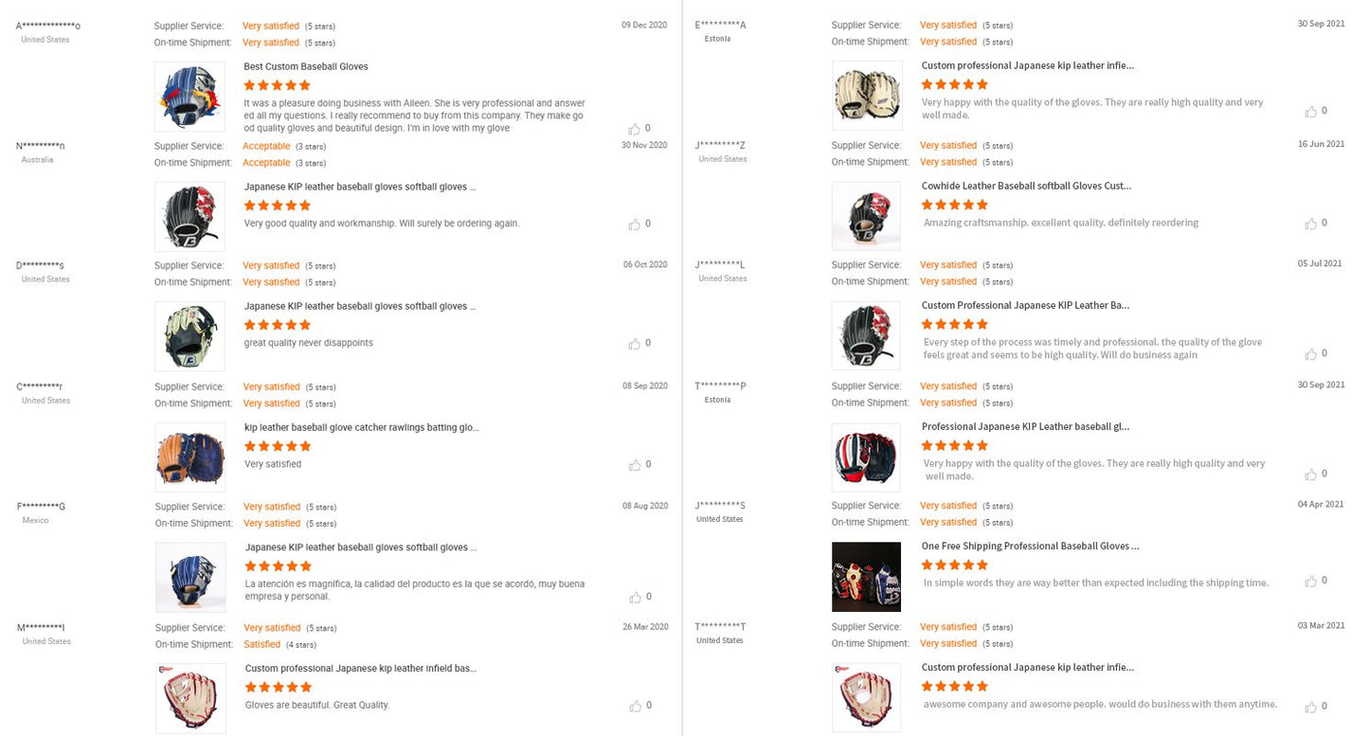Thumbs-up 'great quality never disappoints' review

coord(634,344)
